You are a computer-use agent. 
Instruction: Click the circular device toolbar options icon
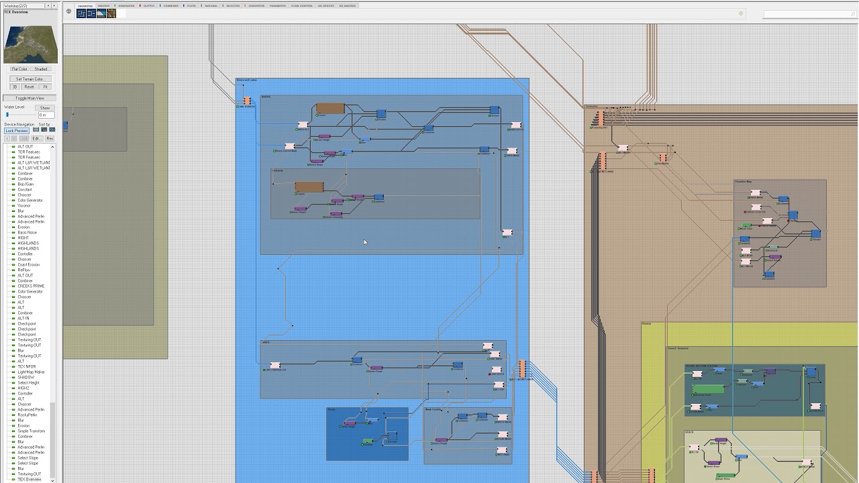click(68, 11)
